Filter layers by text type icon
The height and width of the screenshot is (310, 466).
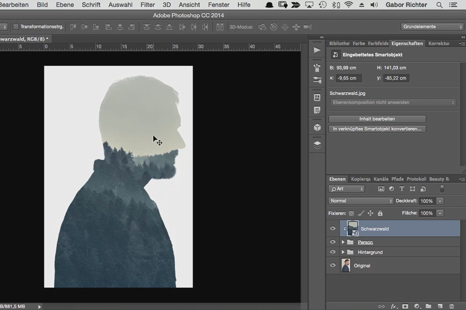(402, 189)
